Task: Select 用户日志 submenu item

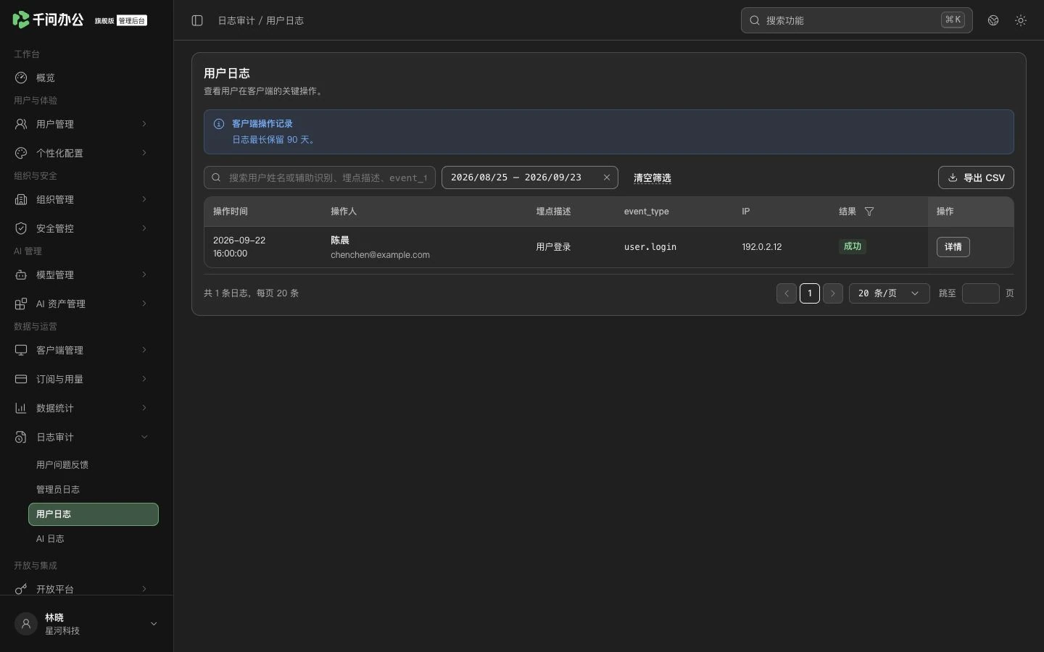Action: point(94,514)
